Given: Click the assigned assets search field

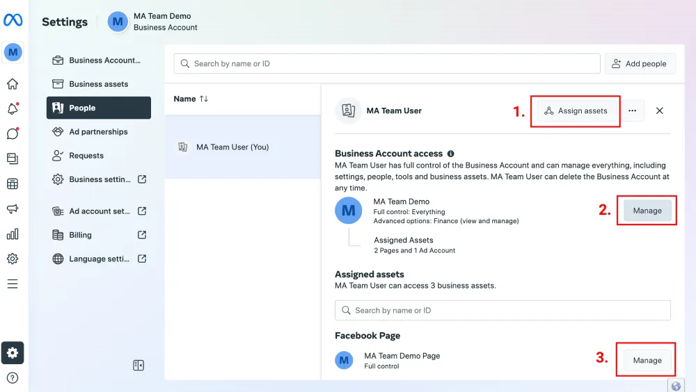Looking at the screenshot, I should point(503,311).
